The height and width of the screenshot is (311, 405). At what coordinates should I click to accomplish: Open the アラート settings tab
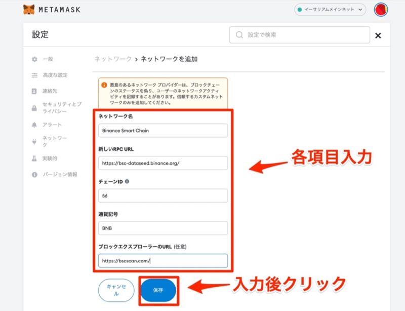[x=52, y=125]
